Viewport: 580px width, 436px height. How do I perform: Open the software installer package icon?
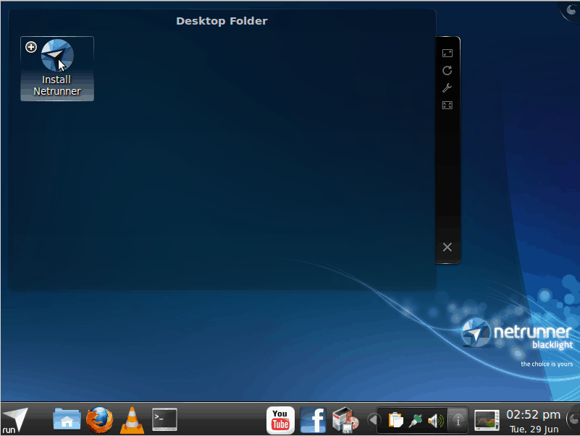pyautogui.click(x=345, y=420)
